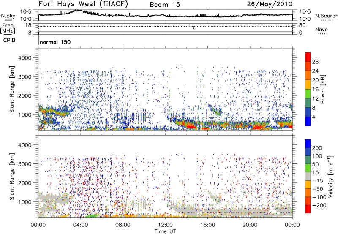The height and width of the screenshot is (234, 338).
Task: Pick the light green segment of Power colorbar
Action: (308, 94)
